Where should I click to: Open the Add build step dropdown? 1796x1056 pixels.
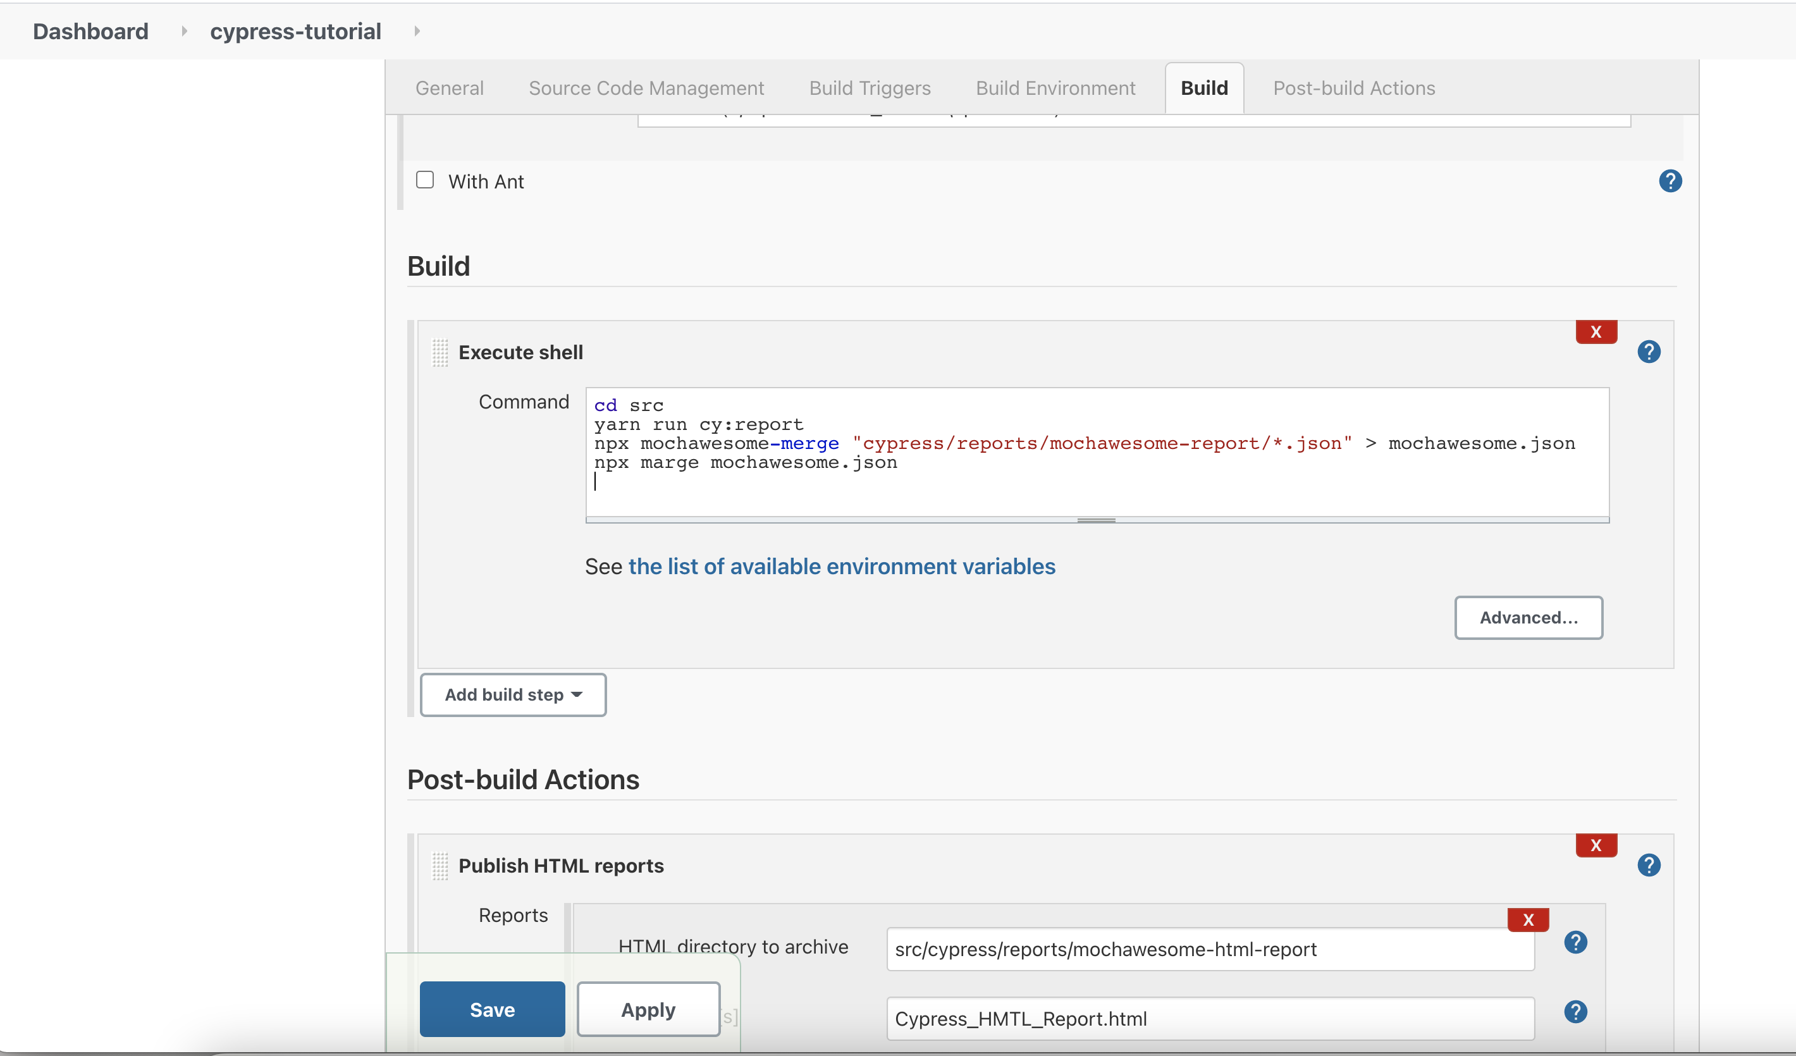point(512,695)
